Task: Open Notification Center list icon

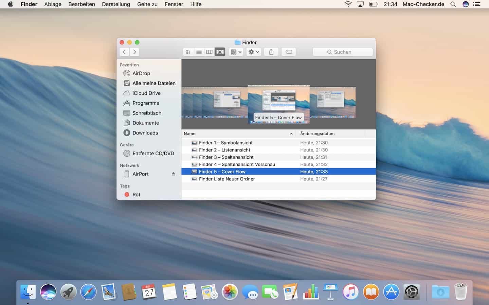Action: 477,4
